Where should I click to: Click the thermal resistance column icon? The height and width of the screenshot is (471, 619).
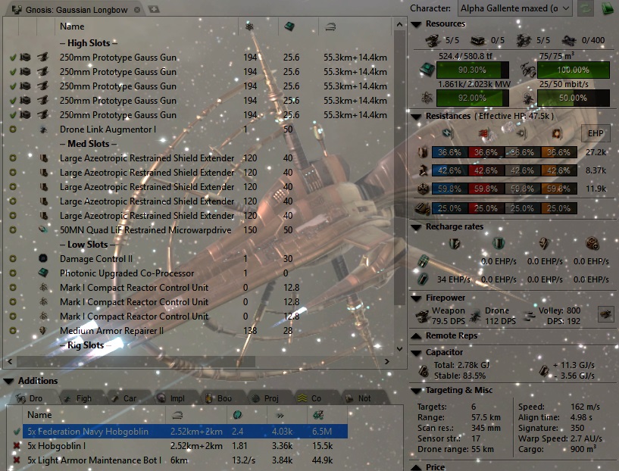[485, 134]
